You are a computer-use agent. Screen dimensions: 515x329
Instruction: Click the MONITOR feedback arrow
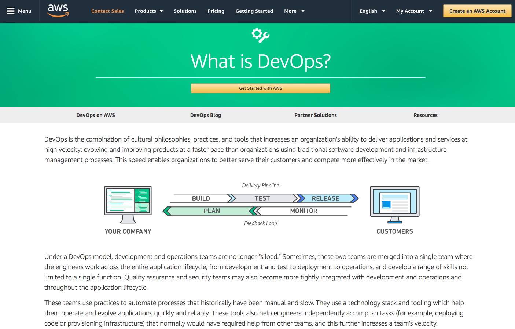[303, 211]
